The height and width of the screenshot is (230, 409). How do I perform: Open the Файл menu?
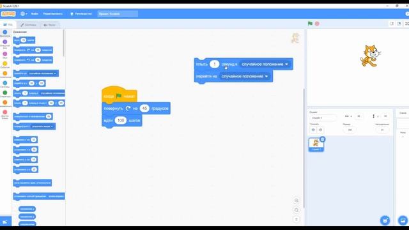35,14
